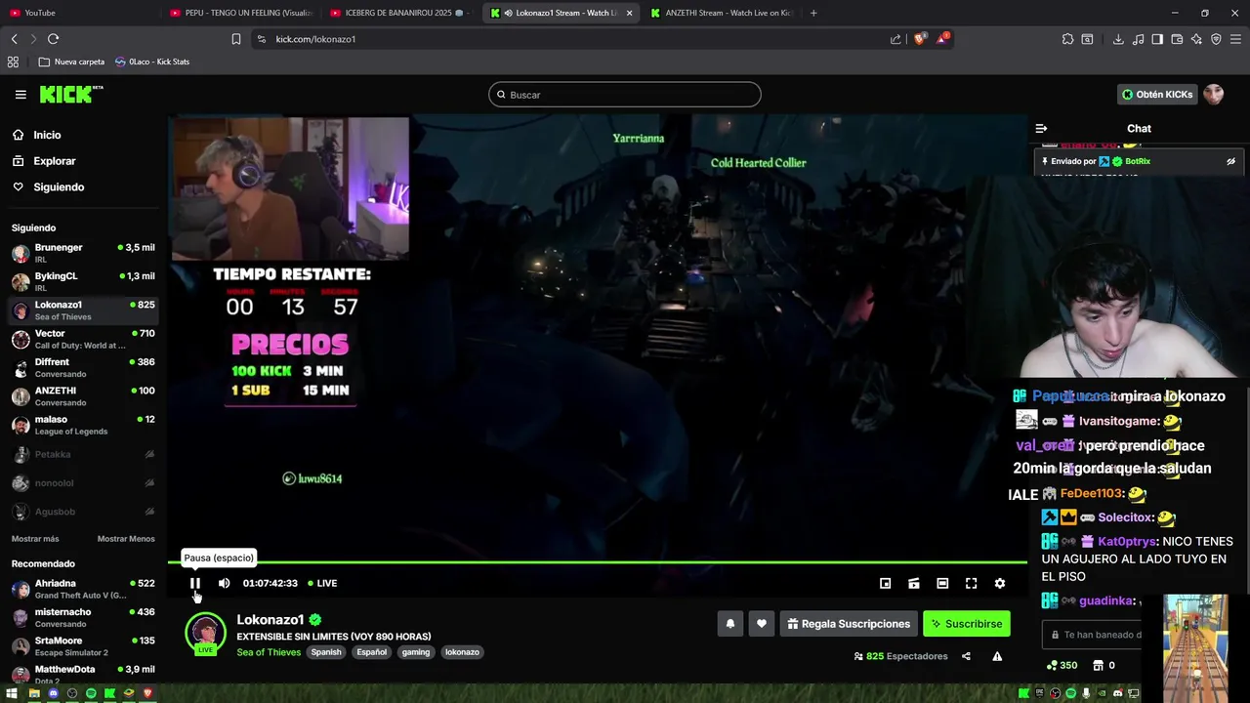Reload the page
The width and height of the screenshot is (1250, 703).
point(53,39)
